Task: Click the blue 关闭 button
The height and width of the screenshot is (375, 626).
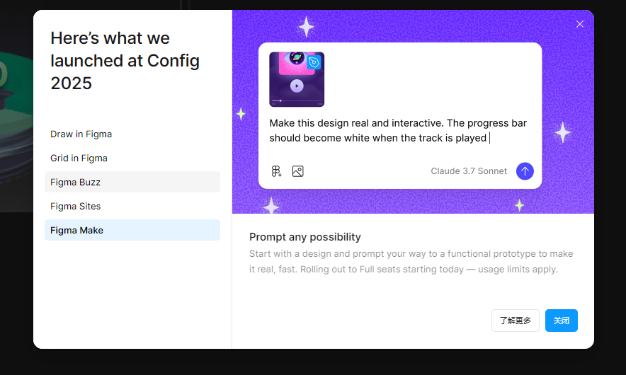Action: pyautogui.click(x=562, y=321)
